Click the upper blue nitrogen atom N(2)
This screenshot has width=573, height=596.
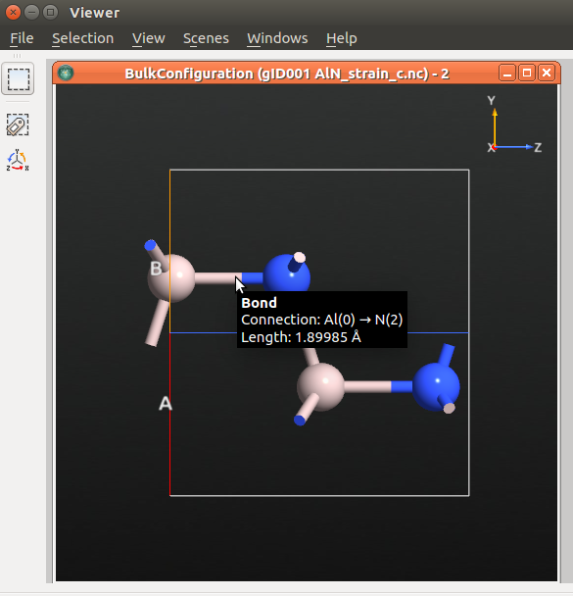pyautogui.click(x=287, y=275)
